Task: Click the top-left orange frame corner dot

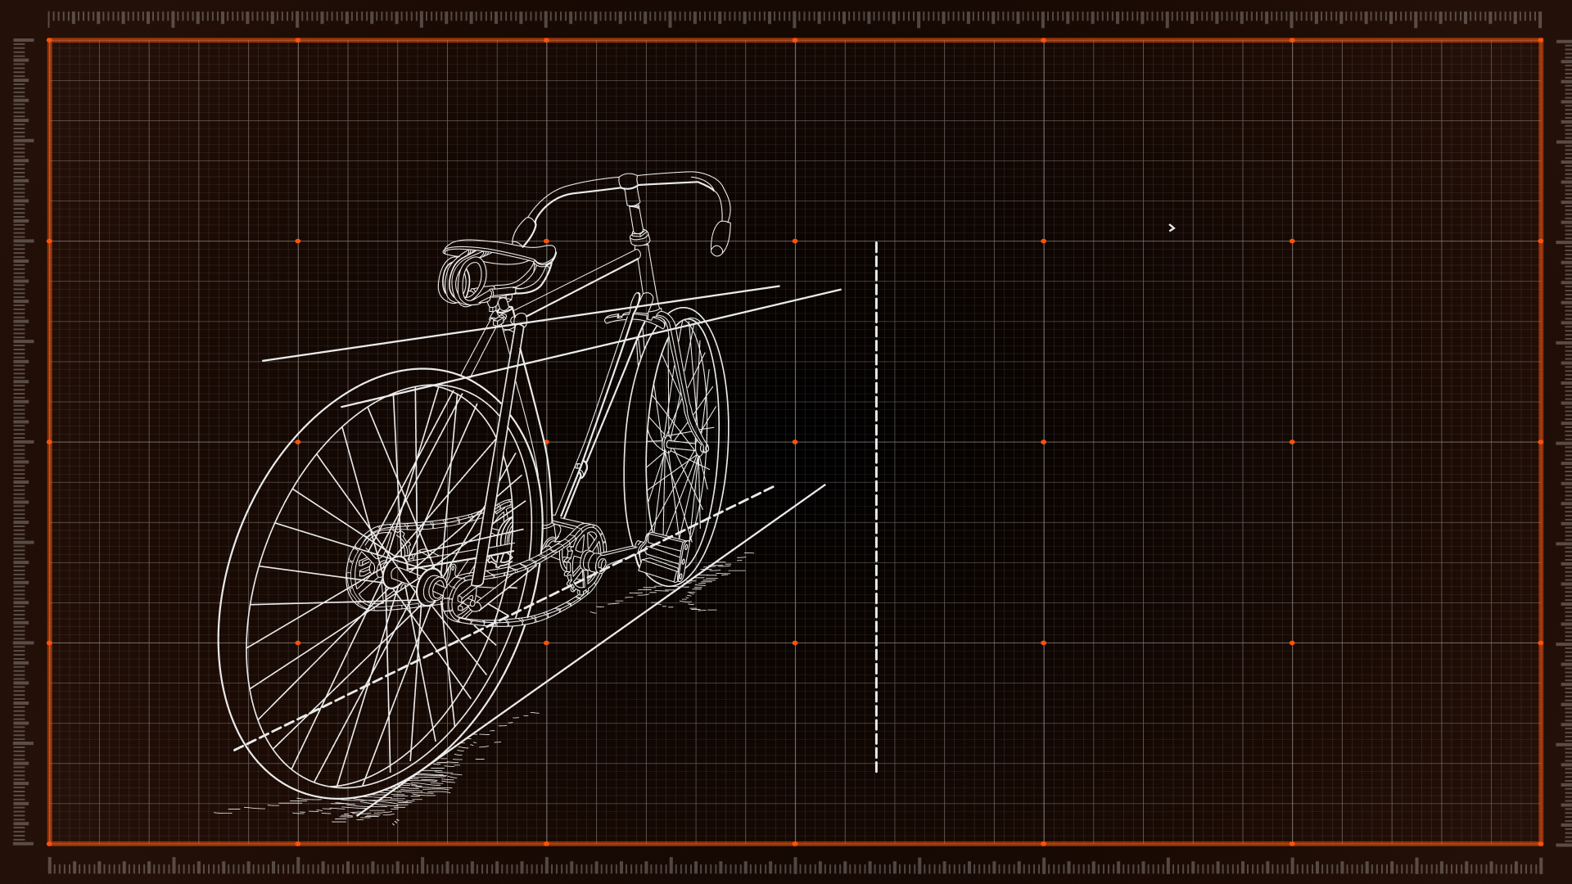Action: click(49, 39)
